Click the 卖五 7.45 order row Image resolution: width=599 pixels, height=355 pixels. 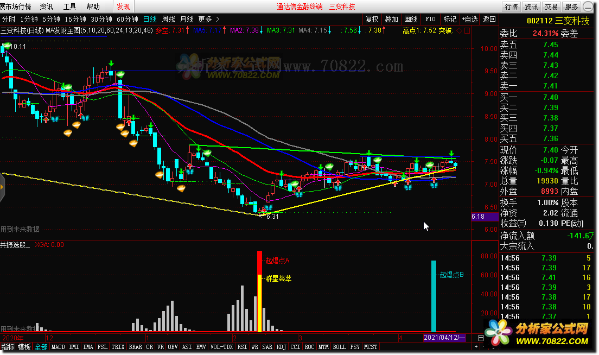[x=547, y=45]
